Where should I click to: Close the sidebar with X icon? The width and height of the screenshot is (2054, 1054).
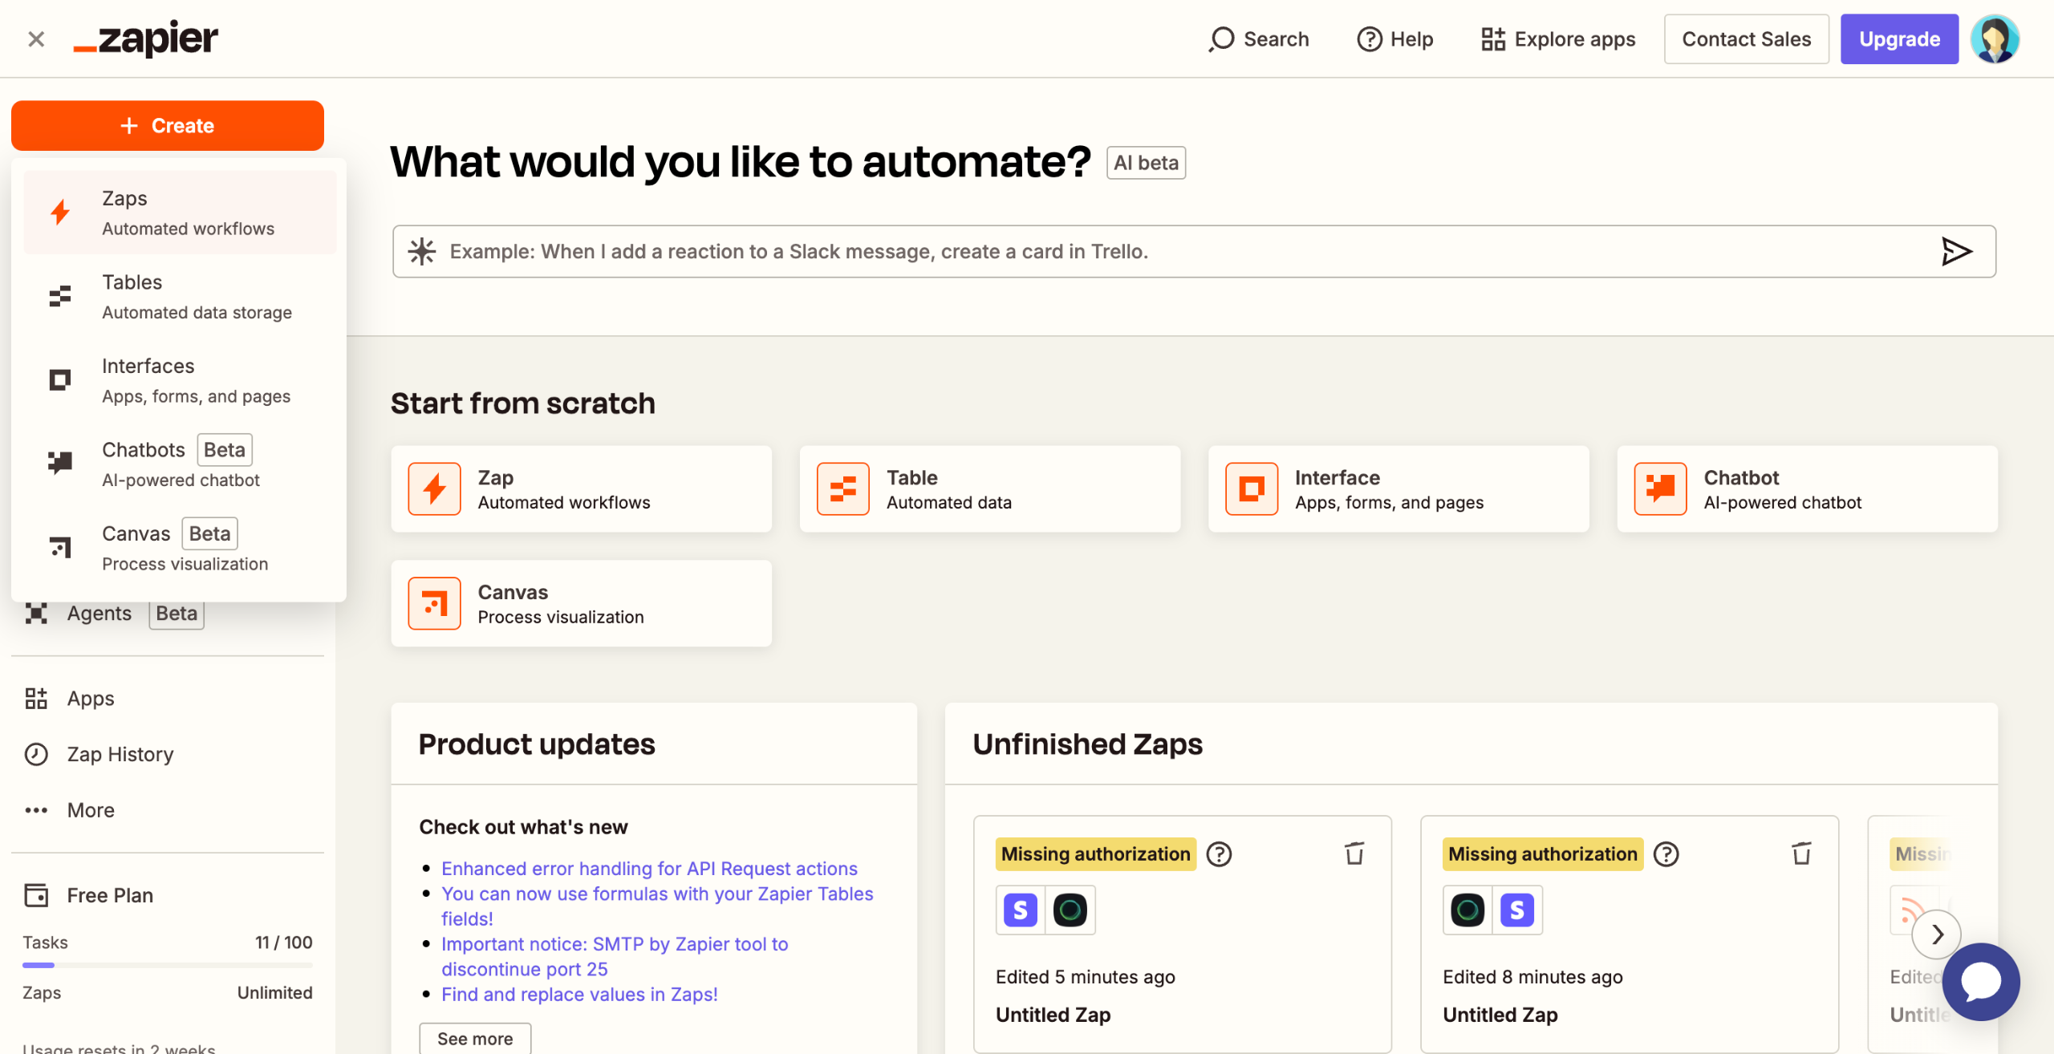pos(35,39)
